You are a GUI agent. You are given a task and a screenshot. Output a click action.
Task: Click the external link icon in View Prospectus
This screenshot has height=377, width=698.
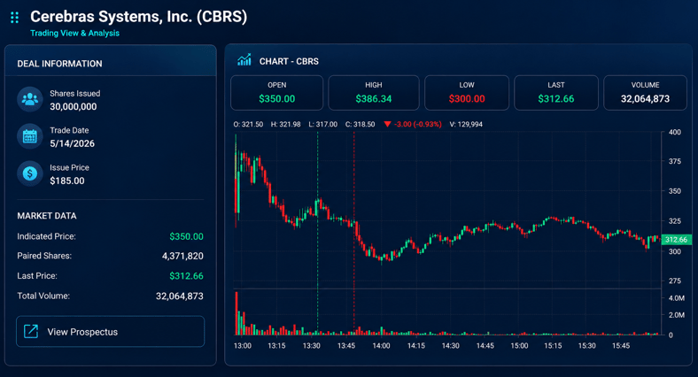(x=31, y=331)
